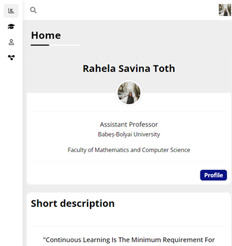Click the divider line under Short description
This screenshot has width=232, height=246.
(129, 226)
